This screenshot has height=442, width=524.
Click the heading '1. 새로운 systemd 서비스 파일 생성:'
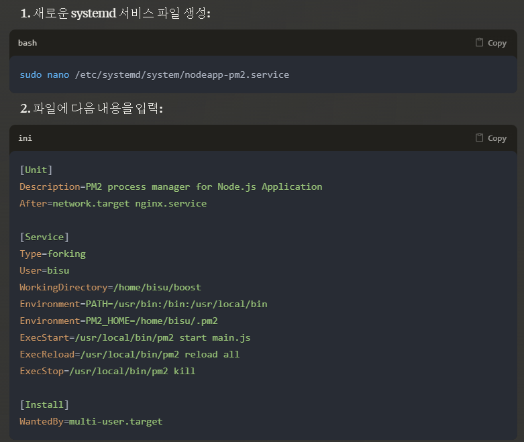115,13
